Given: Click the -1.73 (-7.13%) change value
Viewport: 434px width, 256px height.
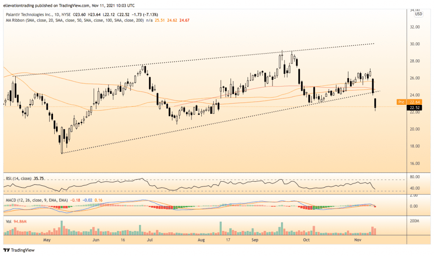Looking at the screenshot, I should 145,14.
